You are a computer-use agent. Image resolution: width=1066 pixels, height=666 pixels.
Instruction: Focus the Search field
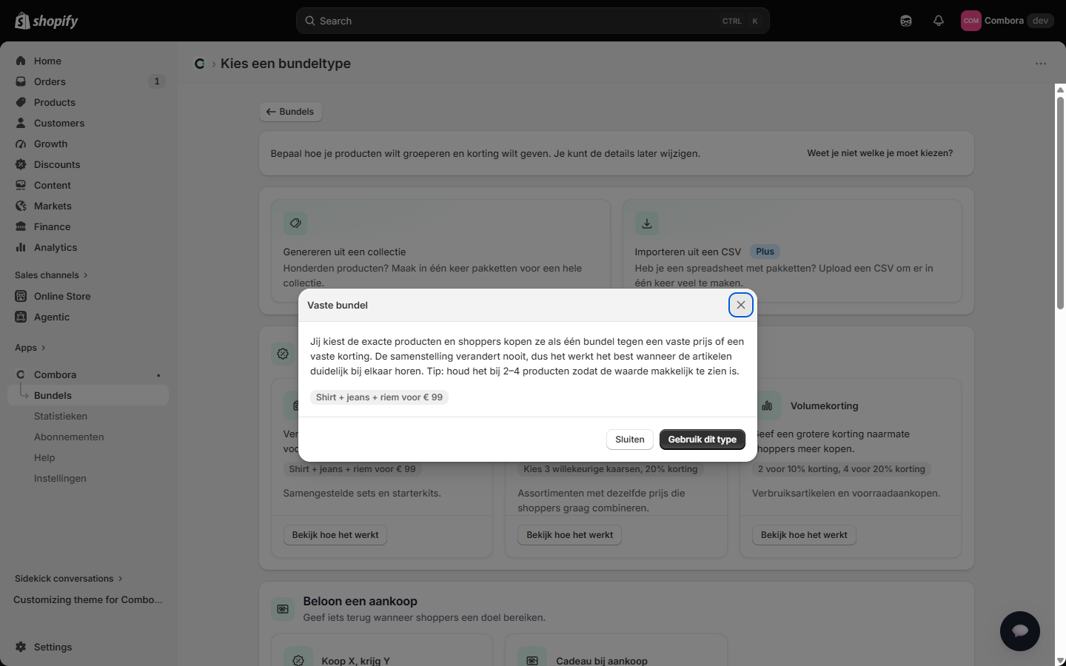click(533, 21)
